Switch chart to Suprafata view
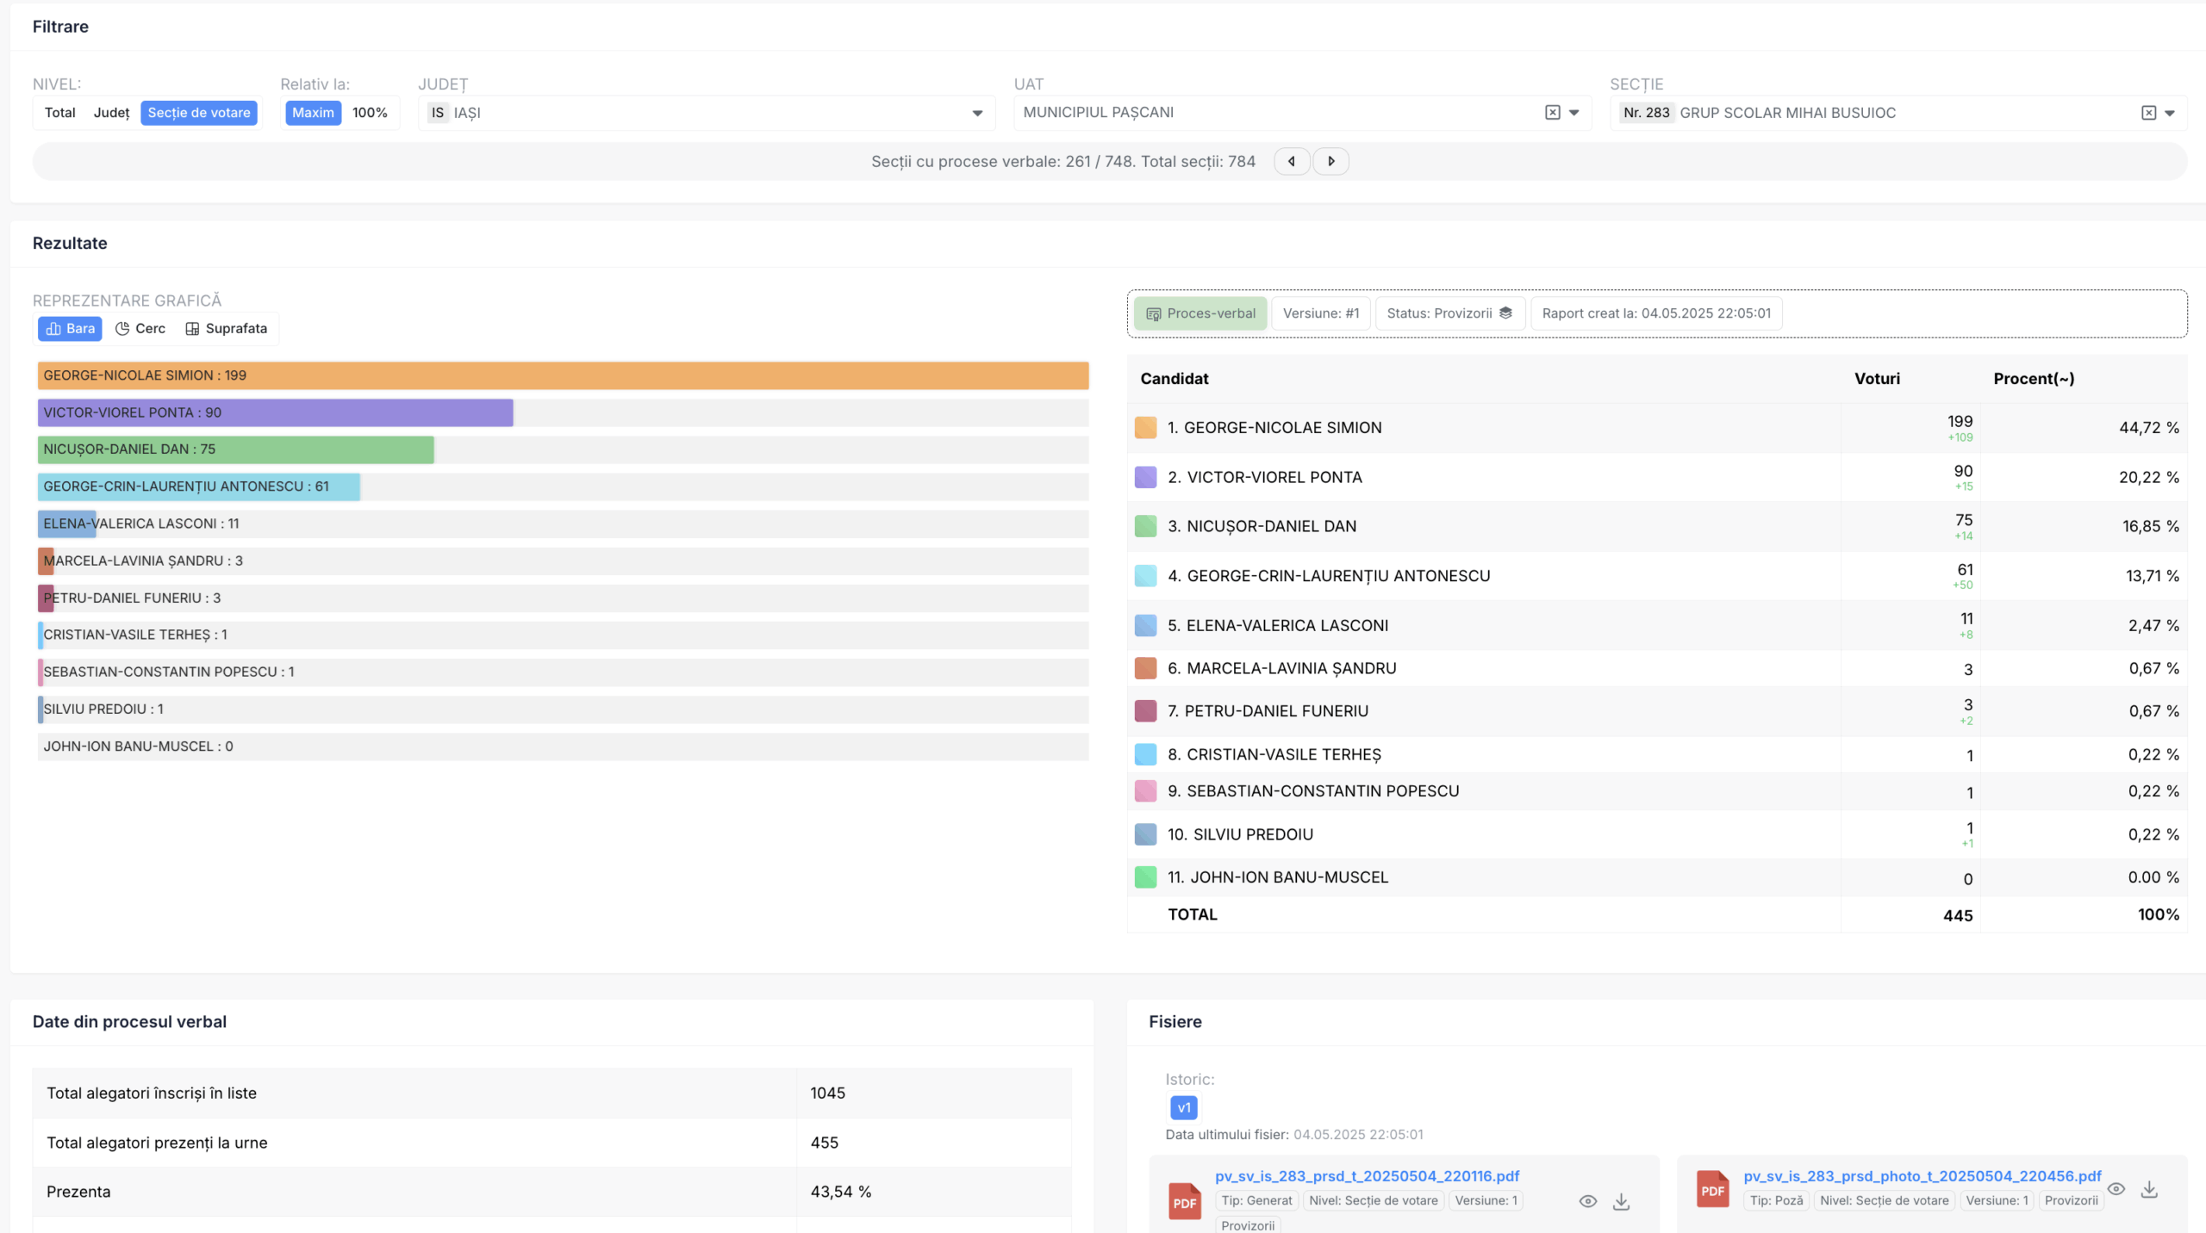The height and width of the screenshot is (1233, 2206). (x=227, y=329)
